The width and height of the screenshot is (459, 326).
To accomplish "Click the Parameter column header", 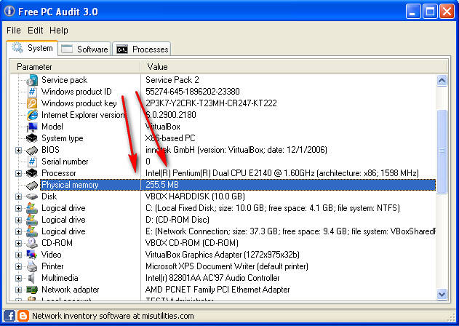I will pos(75,67).
